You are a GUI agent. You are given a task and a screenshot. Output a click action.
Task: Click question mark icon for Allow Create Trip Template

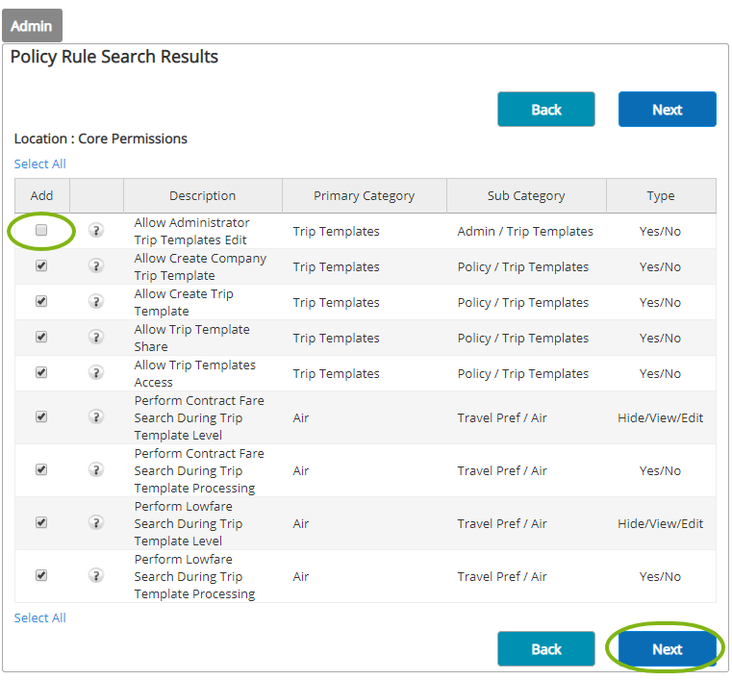coord(96,302)
